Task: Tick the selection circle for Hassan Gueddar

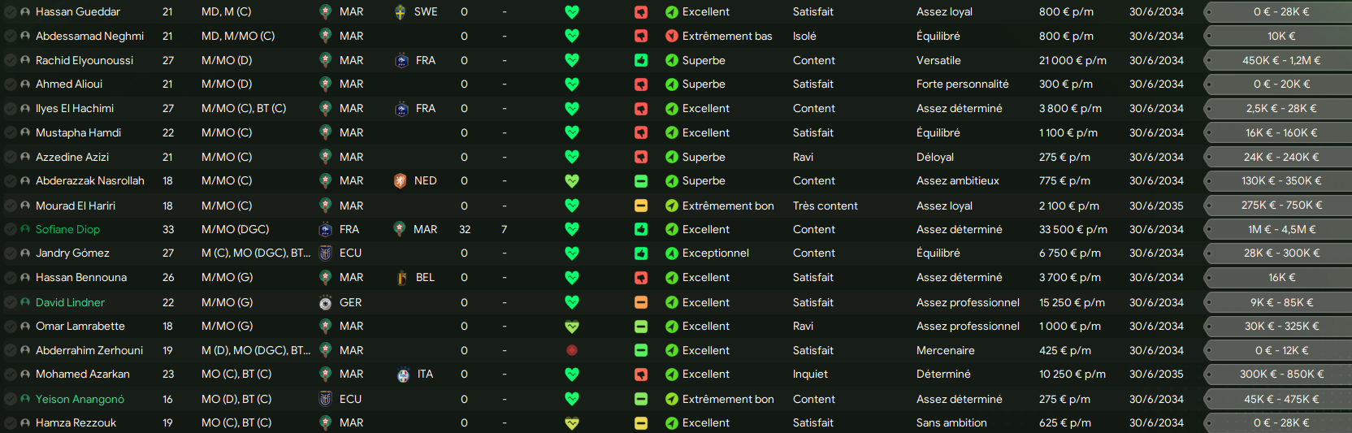Action: point(11,12)
